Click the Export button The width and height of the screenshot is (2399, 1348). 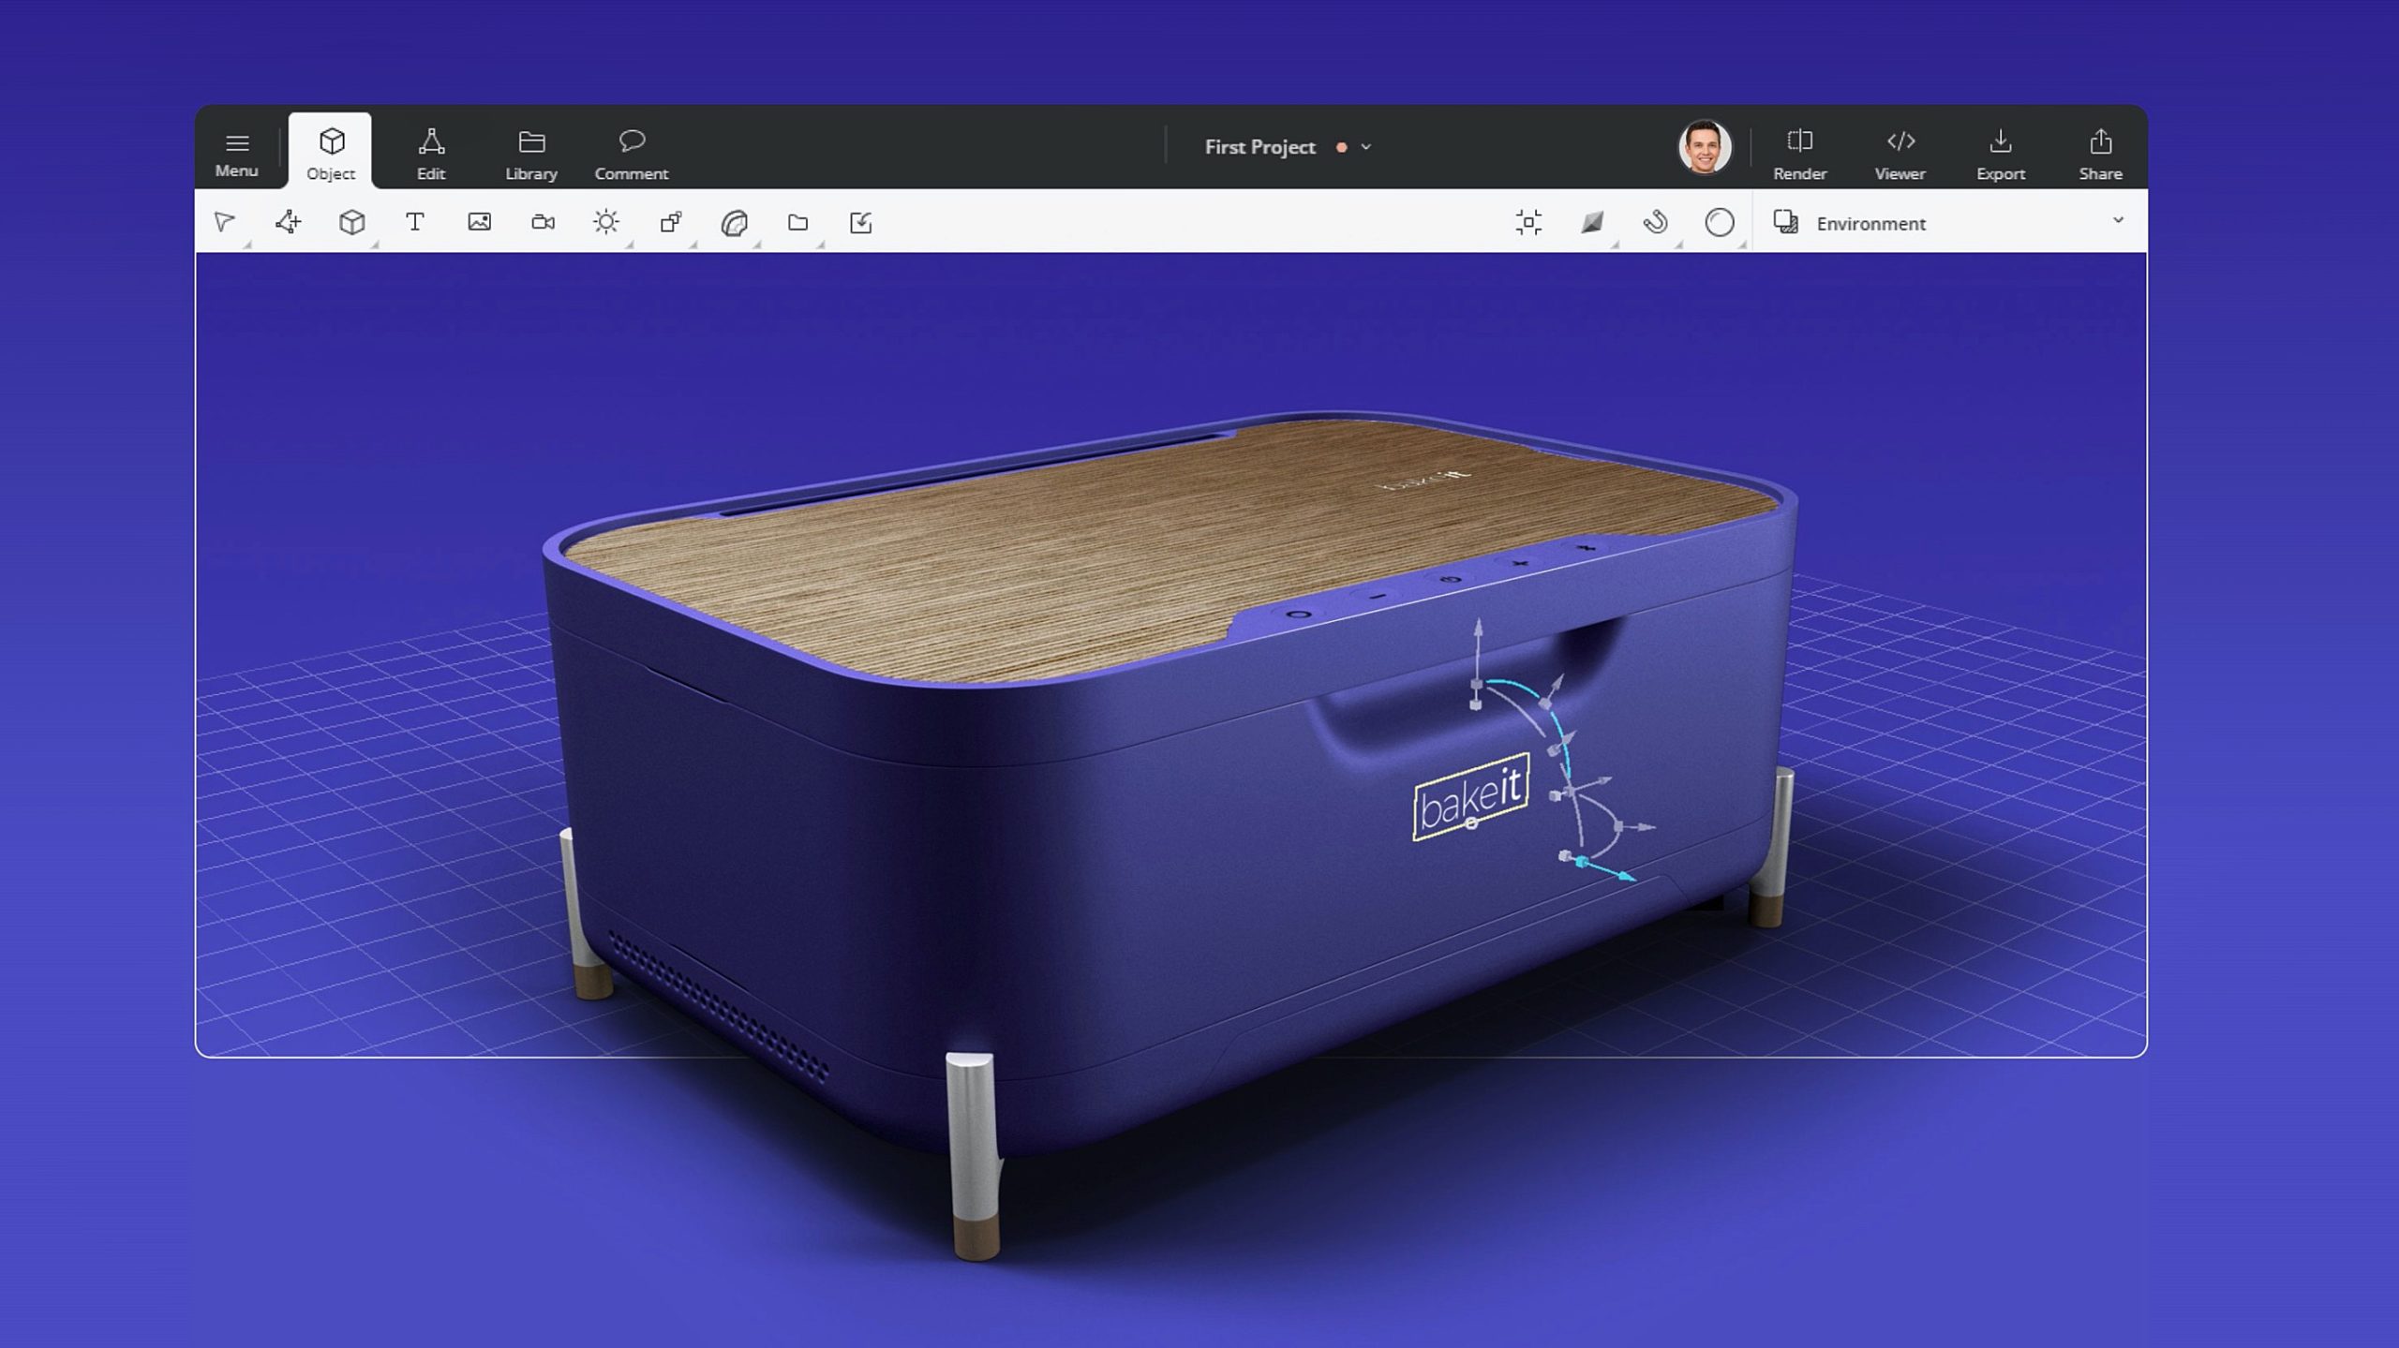point(2000,153)
